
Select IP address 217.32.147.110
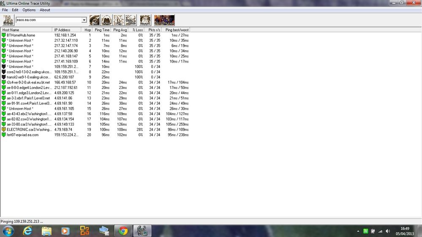pos(66,40)
